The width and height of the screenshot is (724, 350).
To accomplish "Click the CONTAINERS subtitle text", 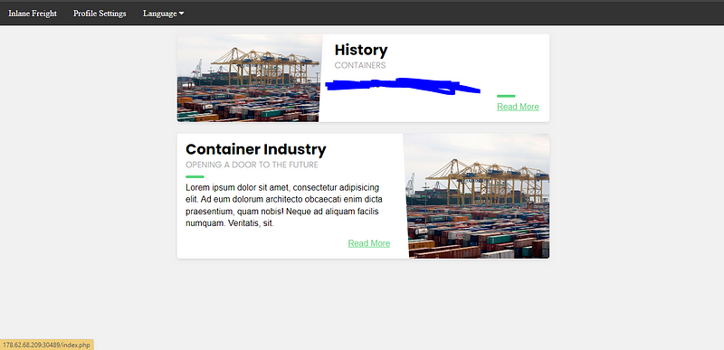I will pos(360,65).
